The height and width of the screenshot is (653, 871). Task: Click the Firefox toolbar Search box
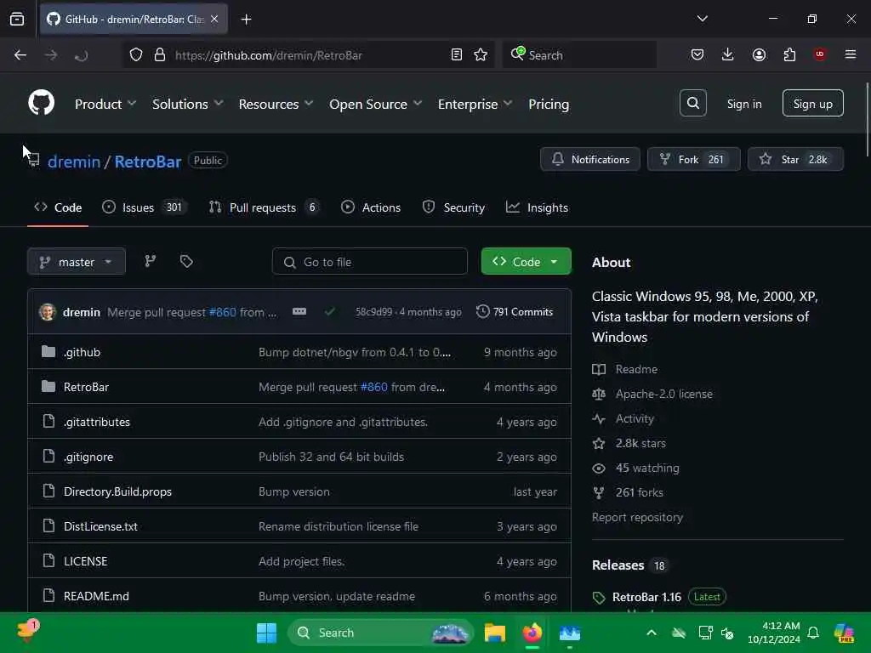pos(579,54)
